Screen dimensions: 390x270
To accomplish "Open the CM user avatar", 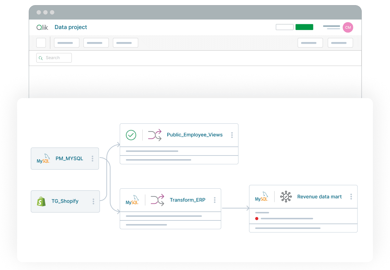I will click(348, 27).
